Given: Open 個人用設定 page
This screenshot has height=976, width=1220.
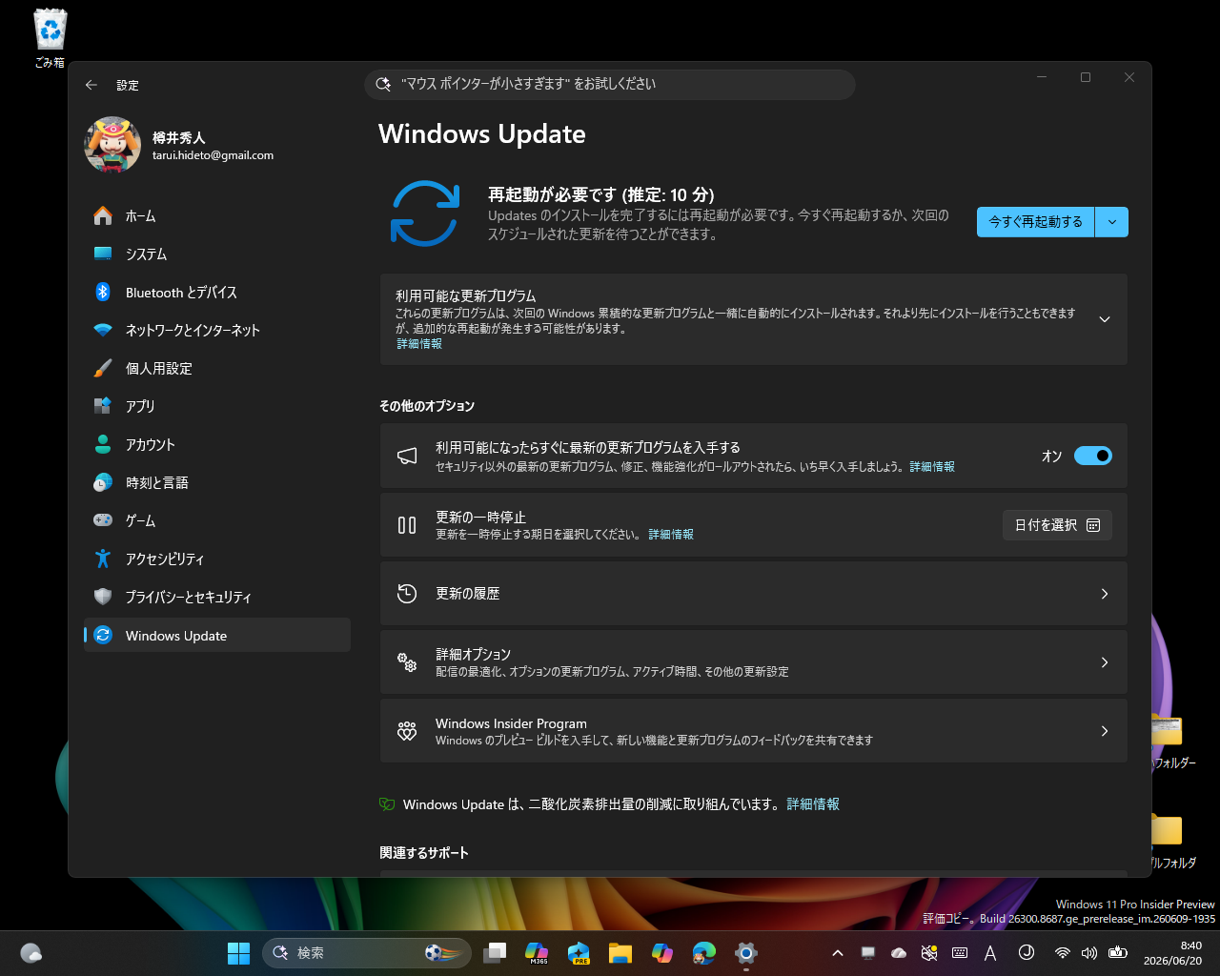Looking at the screenshot, I should tap(217, 369).
